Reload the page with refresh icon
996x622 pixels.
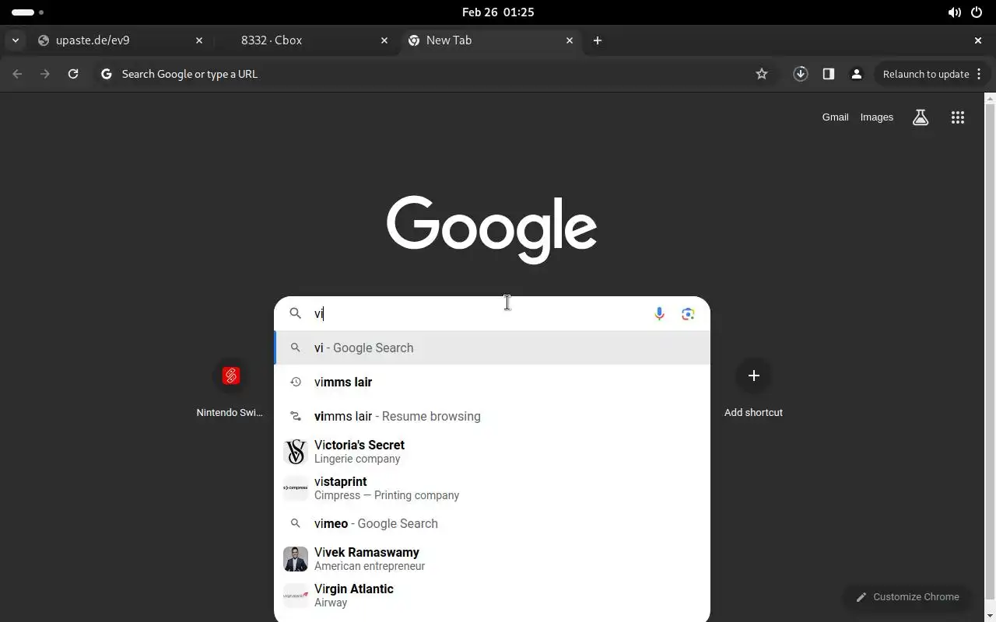tap(73, 74)
